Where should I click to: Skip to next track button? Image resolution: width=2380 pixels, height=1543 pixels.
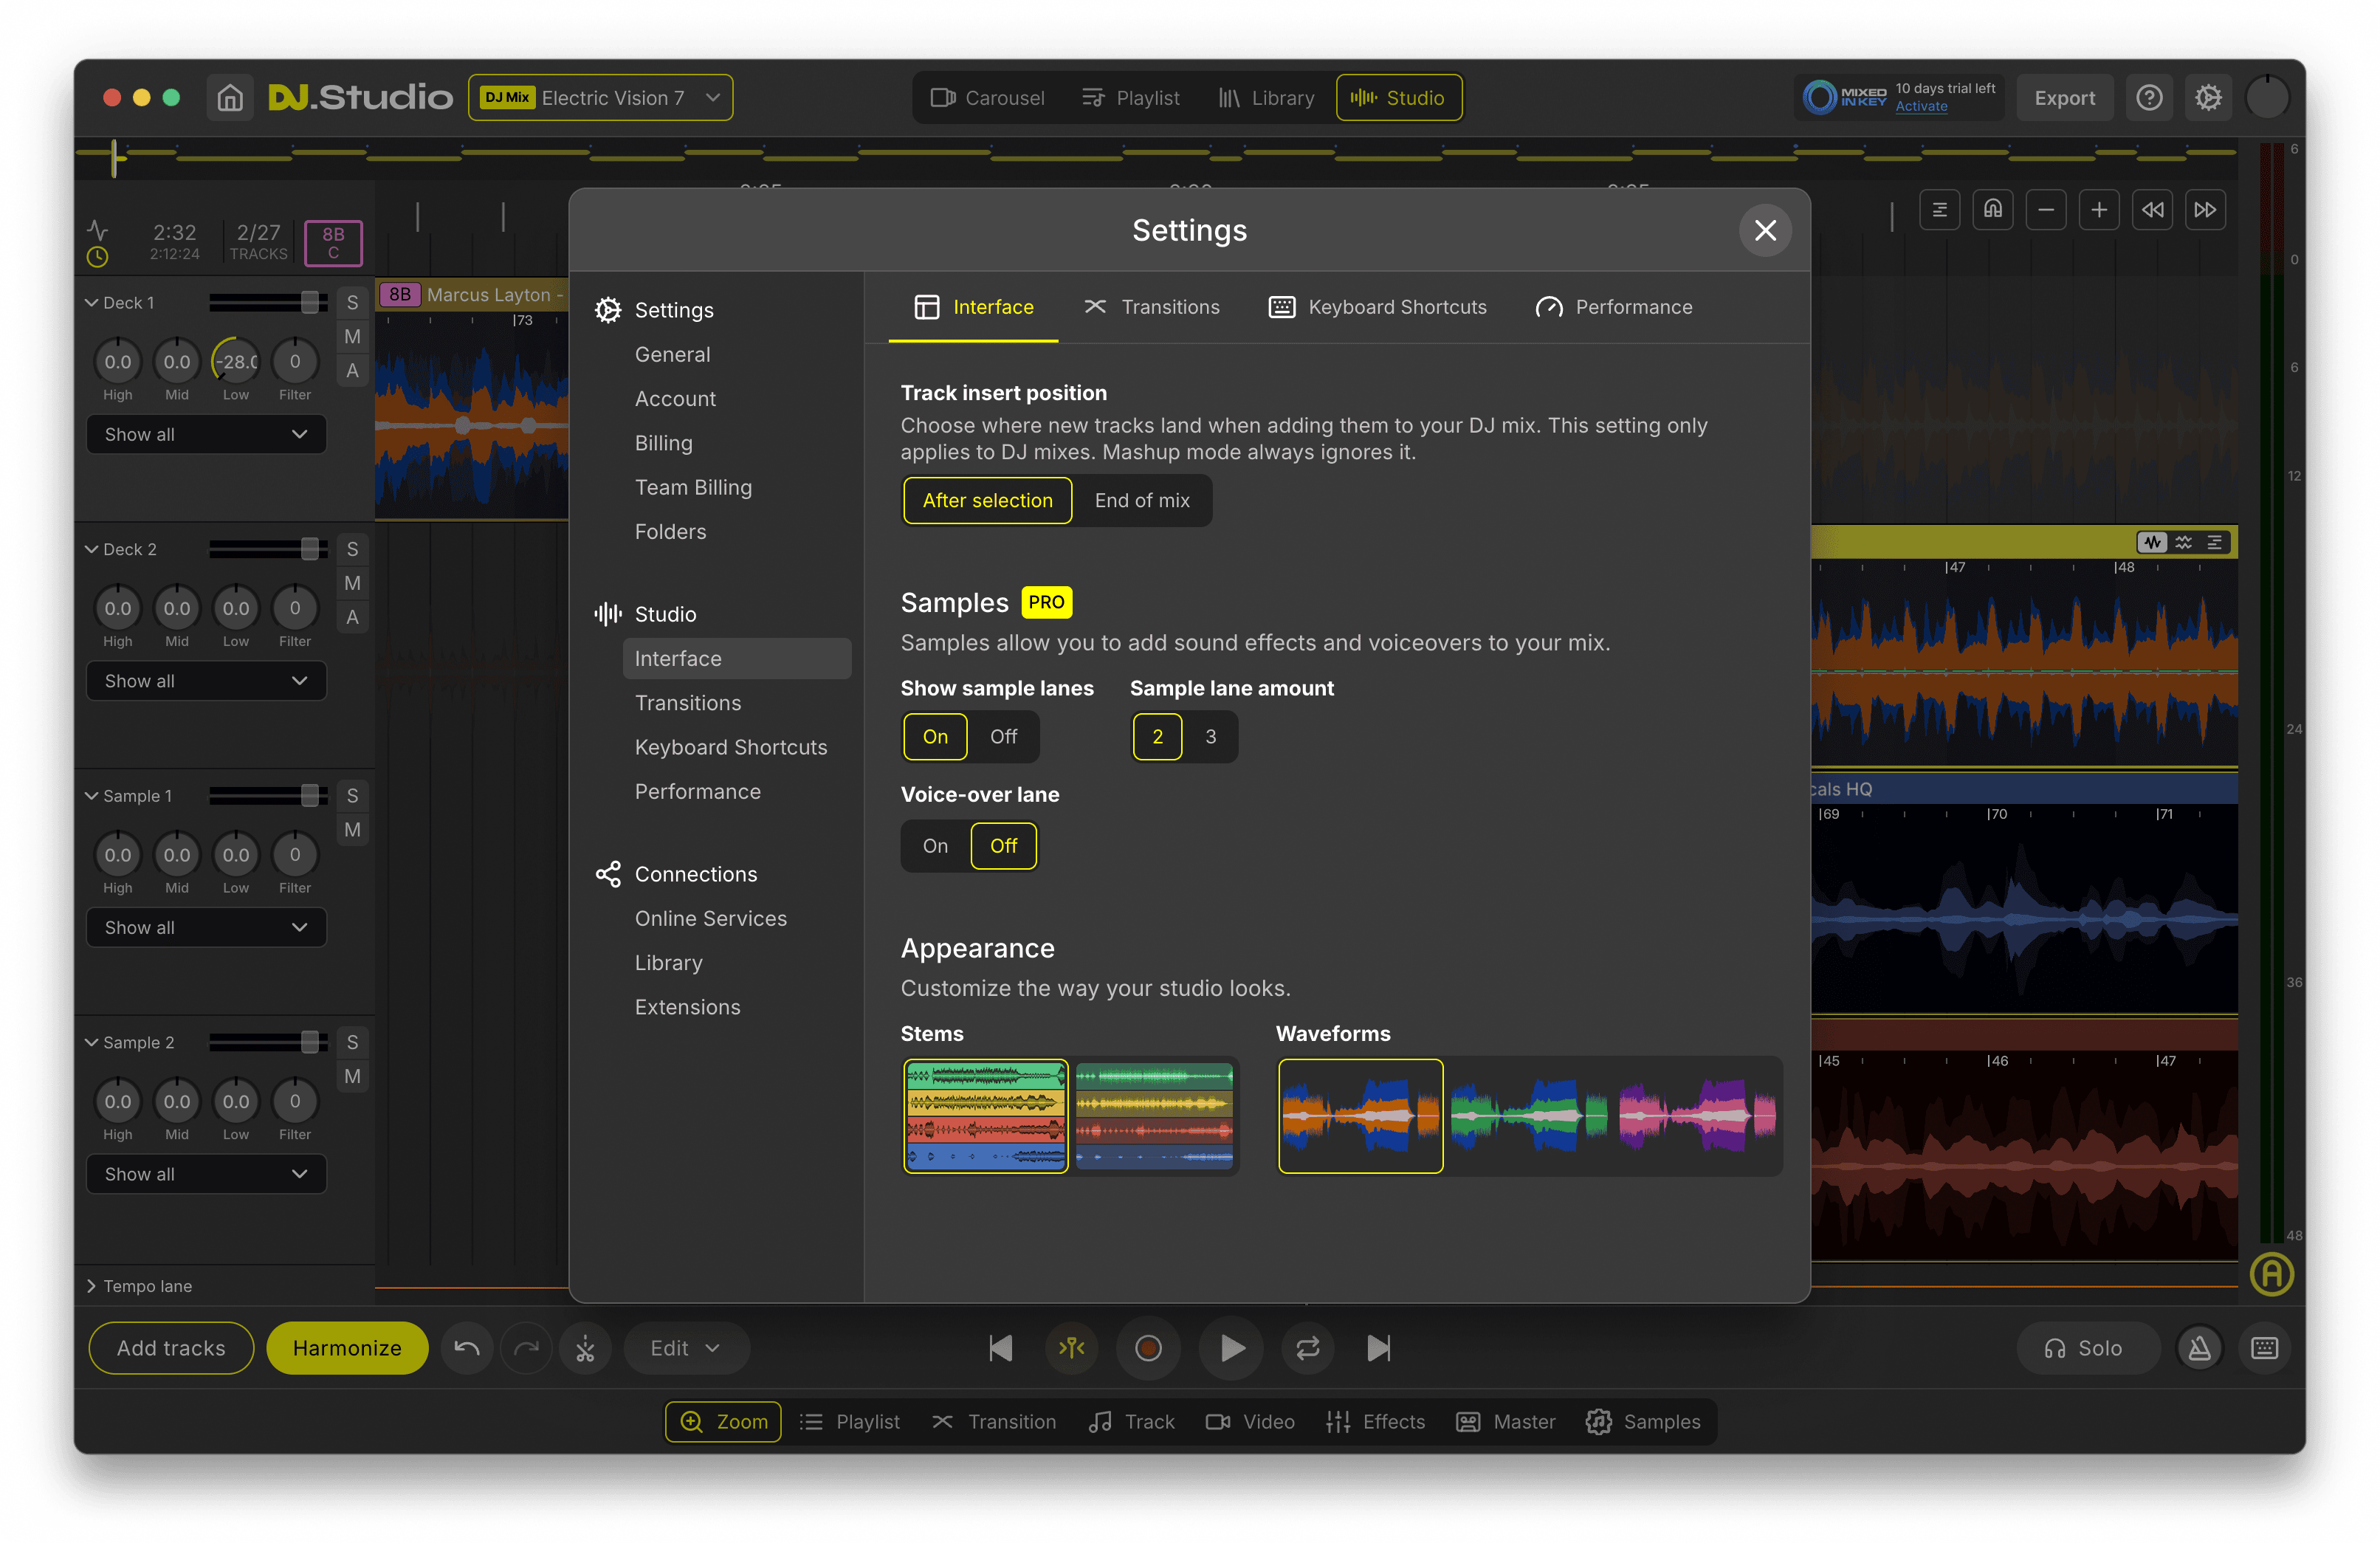(1379, 1348)
